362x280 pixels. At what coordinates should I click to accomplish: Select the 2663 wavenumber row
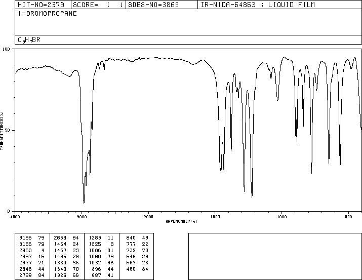(66, 238)
